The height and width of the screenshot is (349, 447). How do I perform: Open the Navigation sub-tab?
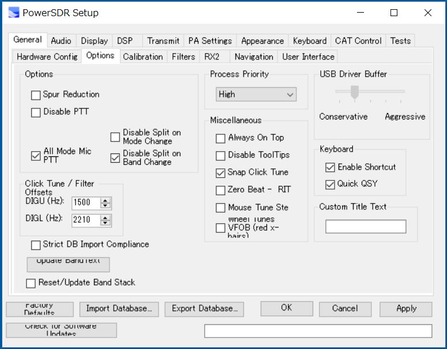pos(254,57)
